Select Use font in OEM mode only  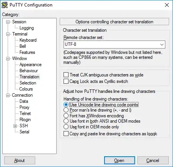(x=66, y=127)
